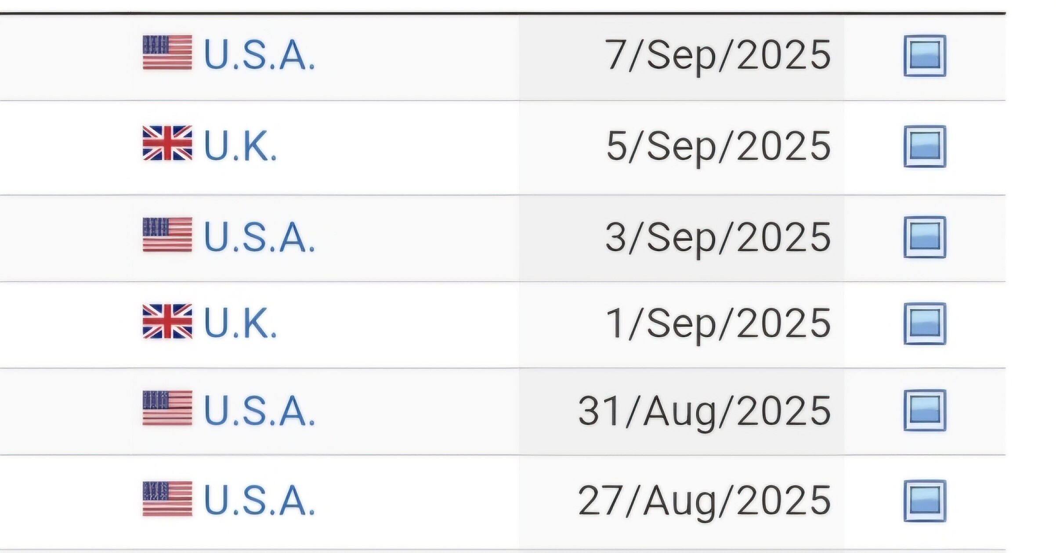Image resolution: width=1056 pixels, height=553 pixels.
Task: Open the window icon for 7/Sep/2025
Action: 925,56
